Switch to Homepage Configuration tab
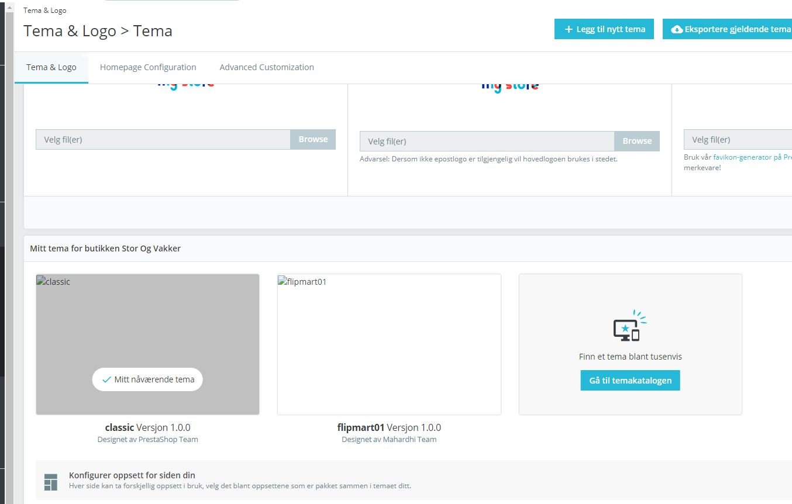 point(148,67)
